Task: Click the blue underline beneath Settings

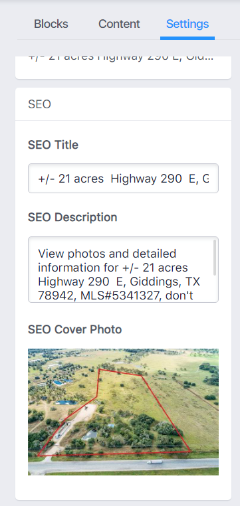Action: point(187,38)
